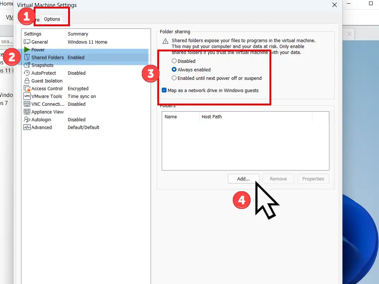This screenshot has width=379, height=284.
Task: Click the Host Path column header
Action: click(255, 116)
